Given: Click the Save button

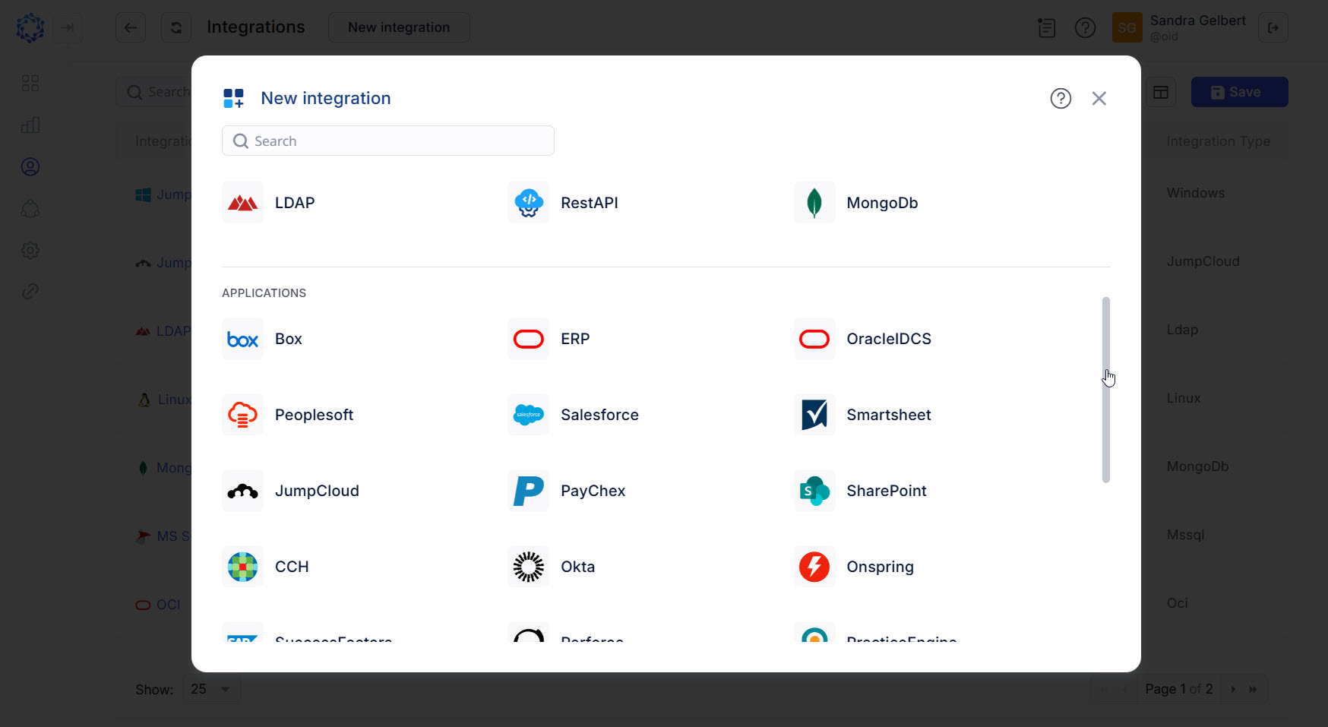Looking at the screenshot, I should 1239,91.
